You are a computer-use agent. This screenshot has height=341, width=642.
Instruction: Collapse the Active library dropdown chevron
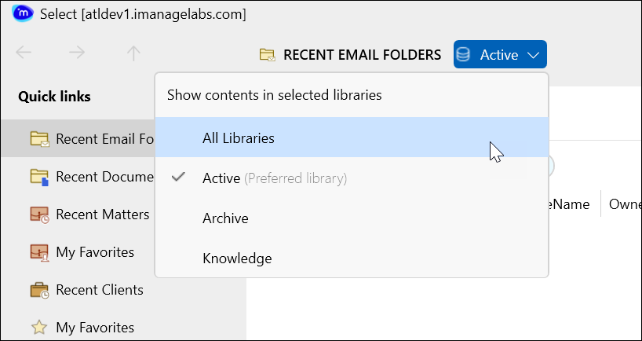(x=534, y=55)
